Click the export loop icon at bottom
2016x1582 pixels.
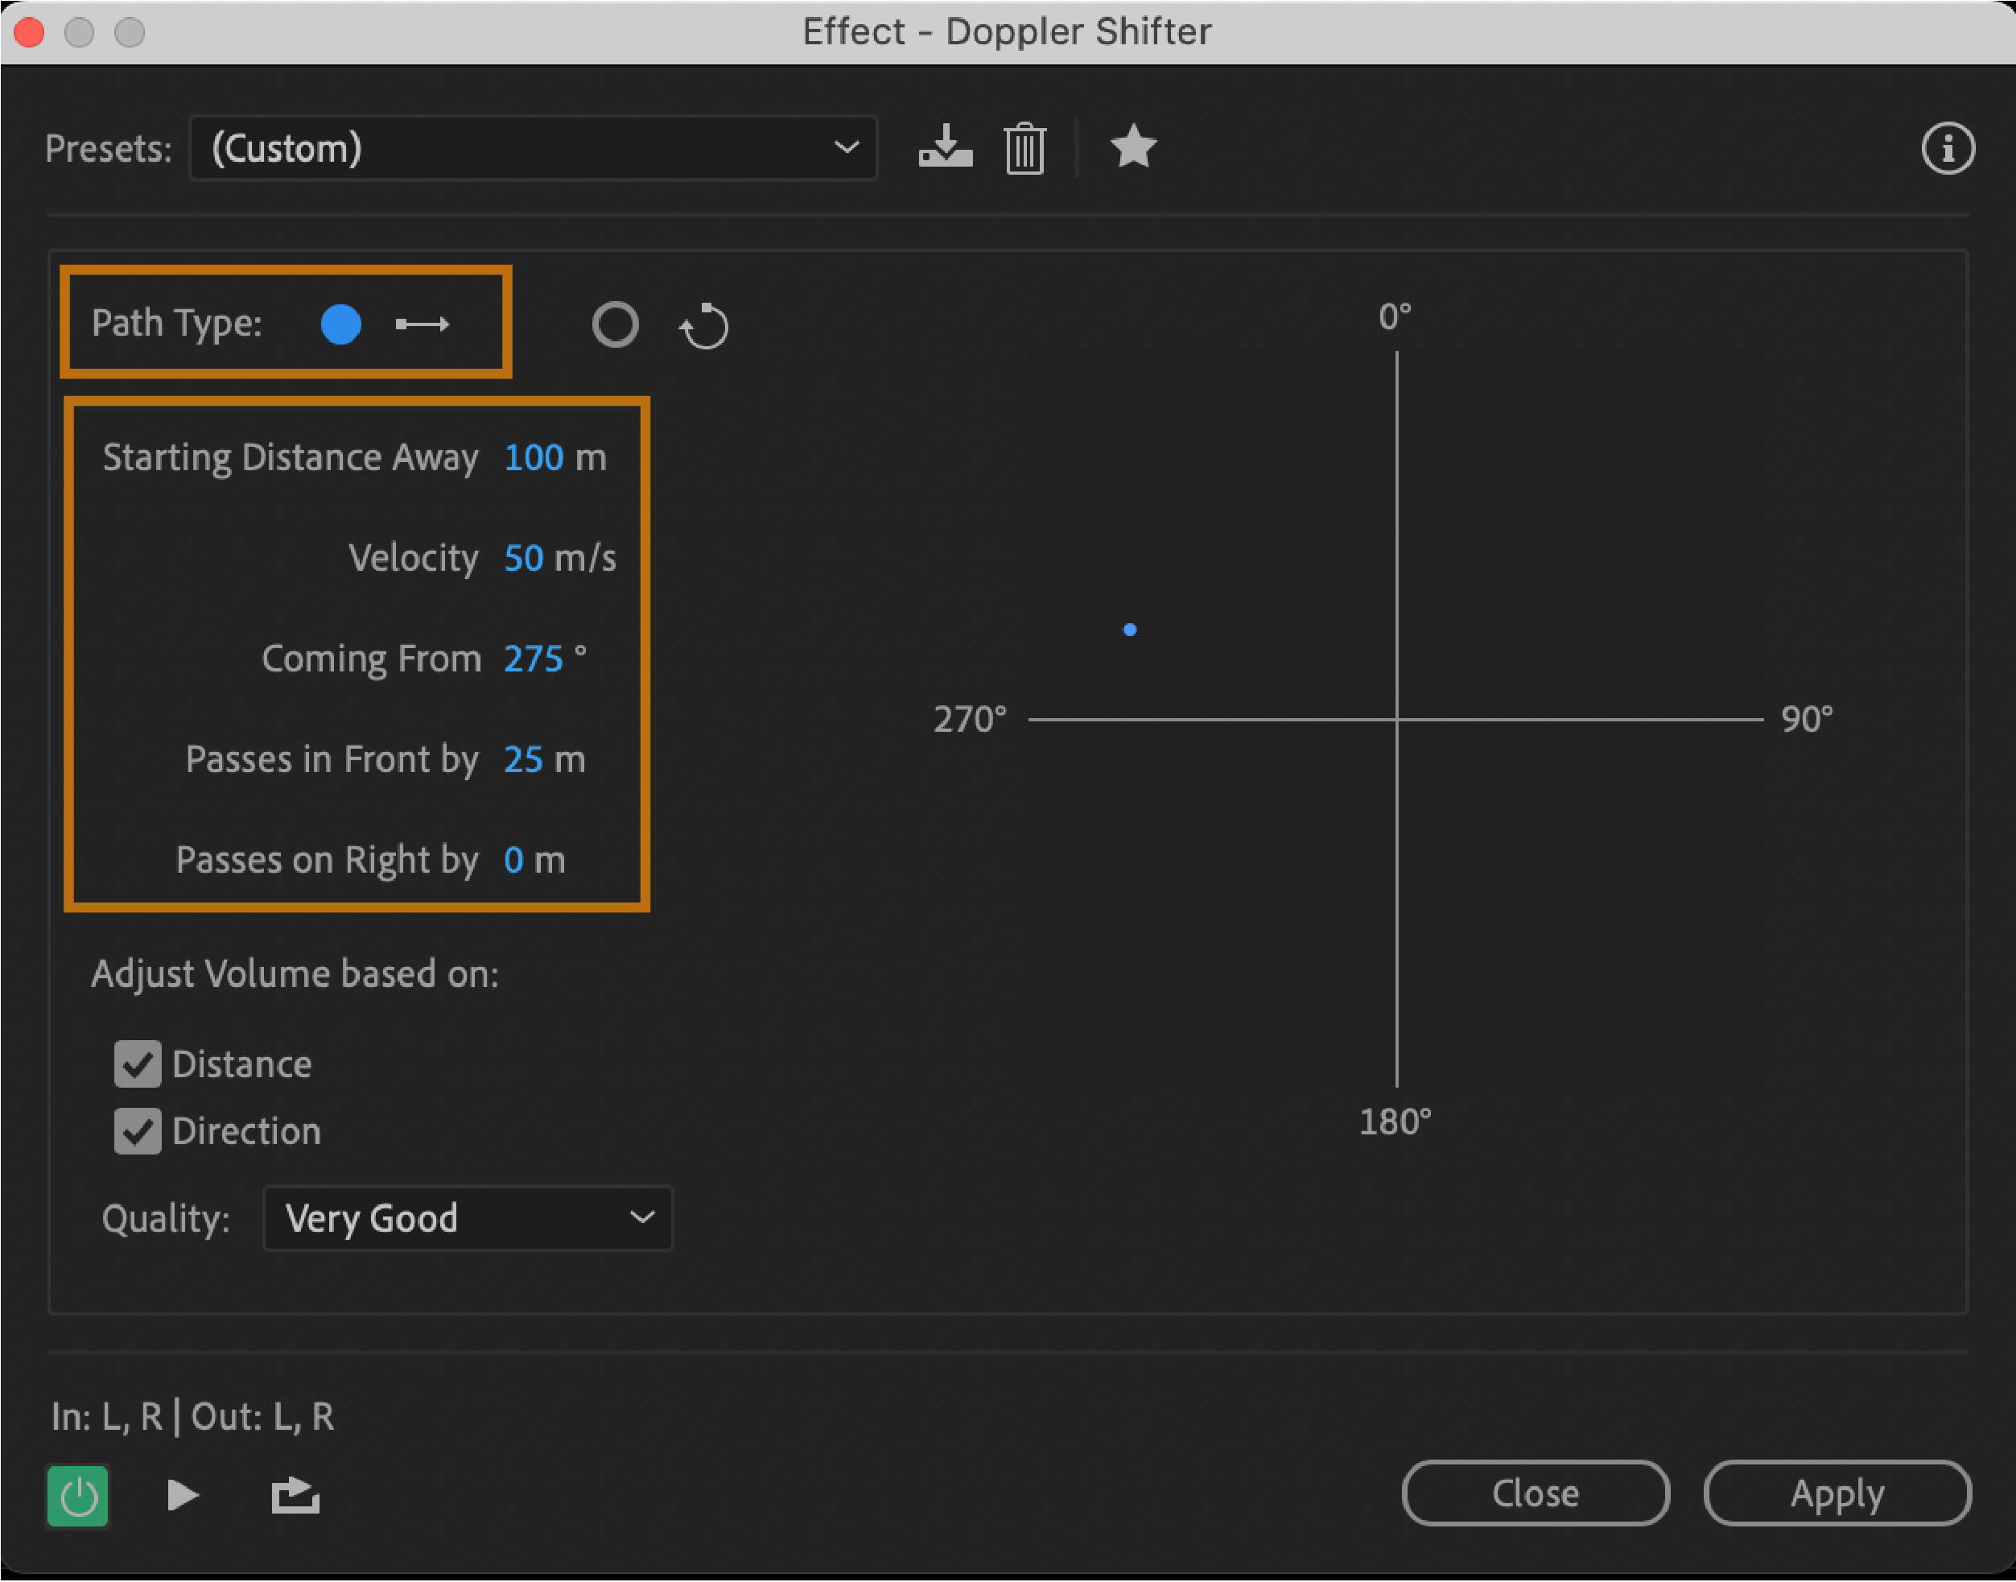295,1495
